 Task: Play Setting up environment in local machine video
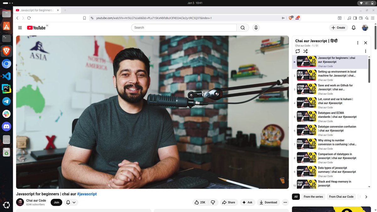(330, 76)
